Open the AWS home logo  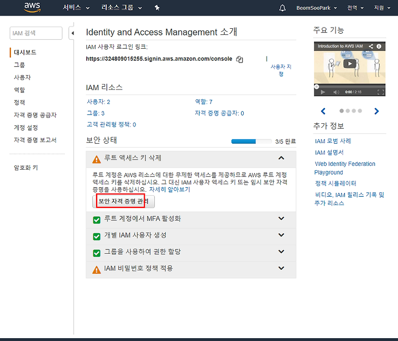coord(32,7)
